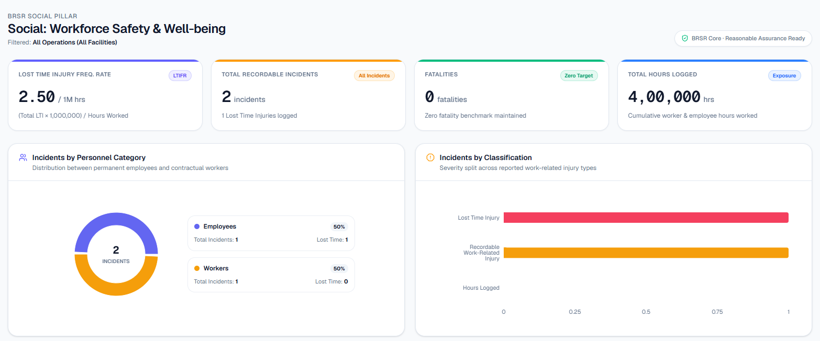Click the Total Hours Logged title

point(662,74)
